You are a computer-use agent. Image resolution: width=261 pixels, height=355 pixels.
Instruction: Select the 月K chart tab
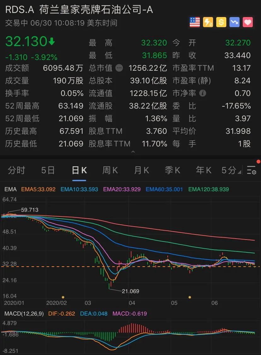(142, 170)
